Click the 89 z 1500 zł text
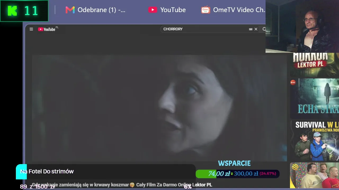The image size is (339, 190). point(37,187)
